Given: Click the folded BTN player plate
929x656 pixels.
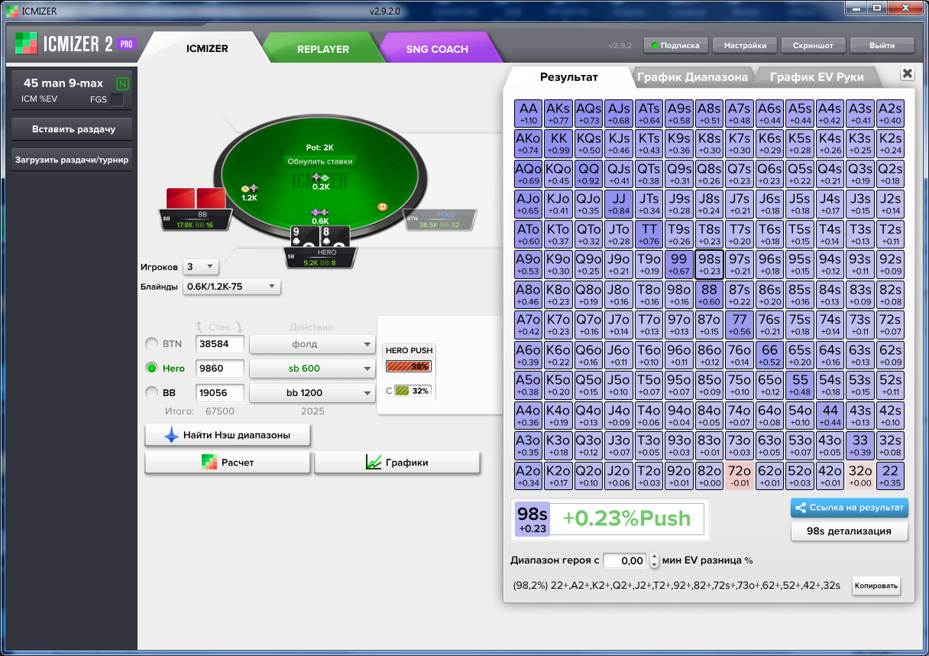Looking at the screenshot, I should coord(440,220).
